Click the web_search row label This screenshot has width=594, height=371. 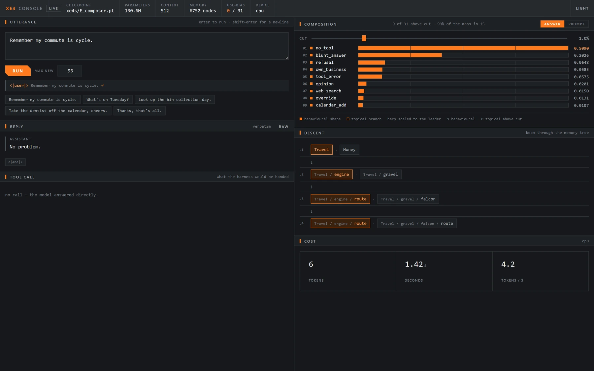pyautogui.click(x=328, y=91)
